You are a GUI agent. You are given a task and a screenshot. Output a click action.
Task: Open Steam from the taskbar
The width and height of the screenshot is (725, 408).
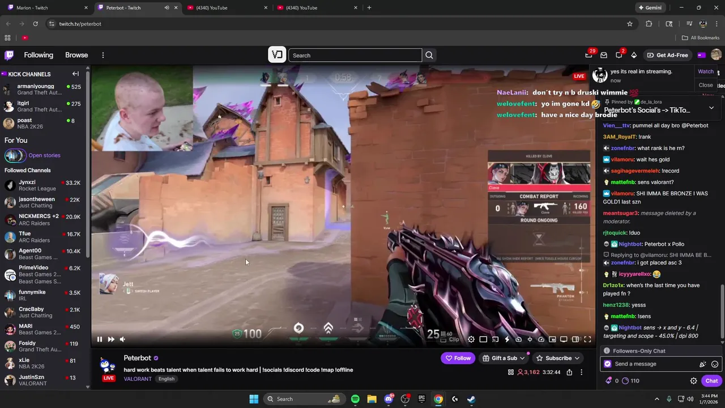(x=471, y=399)
